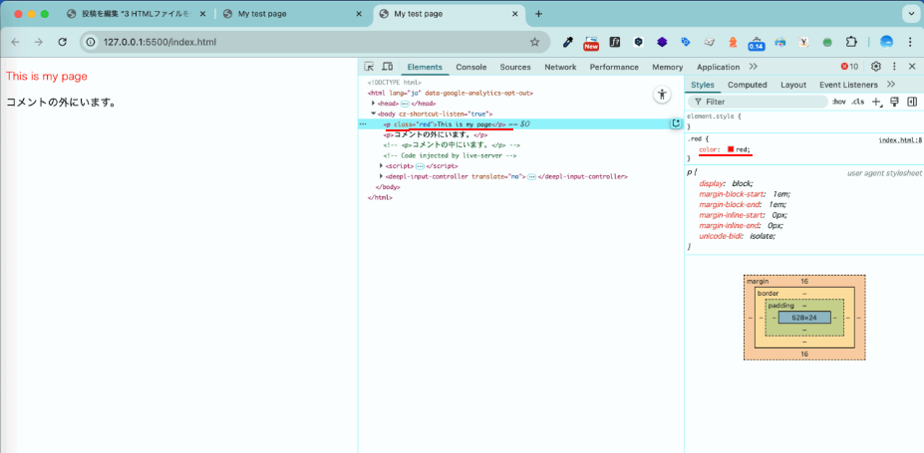
Task: Open the index.html:8 source link
Action: (x=899, y=140)
